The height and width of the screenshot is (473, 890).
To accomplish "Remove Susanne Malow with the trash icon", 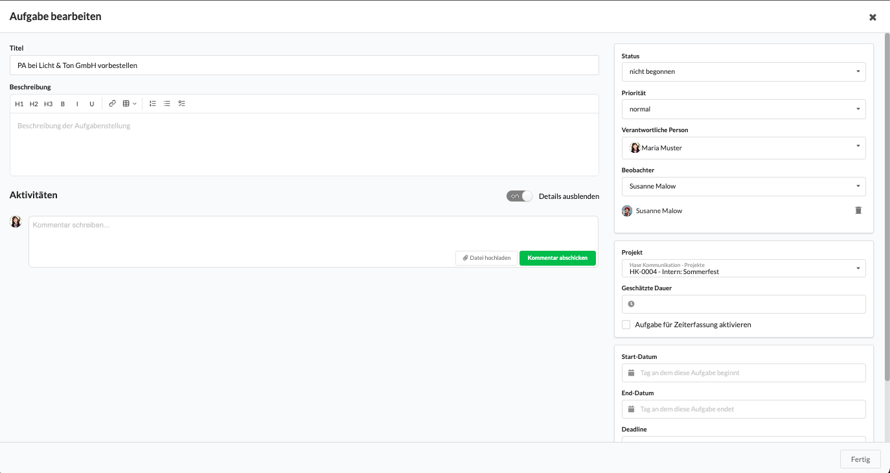I will [858, 211].
